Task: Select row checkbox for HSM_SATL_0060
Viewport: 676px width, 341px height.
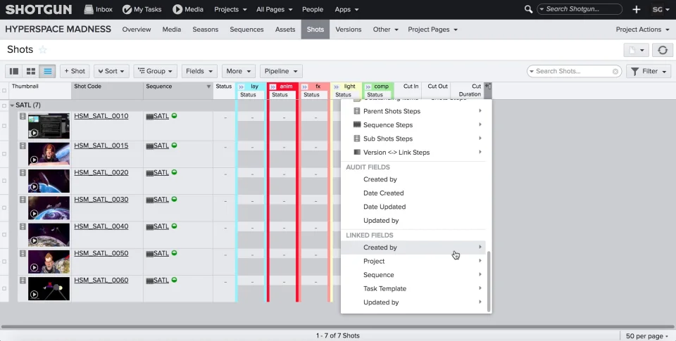Action: point(4,288)
